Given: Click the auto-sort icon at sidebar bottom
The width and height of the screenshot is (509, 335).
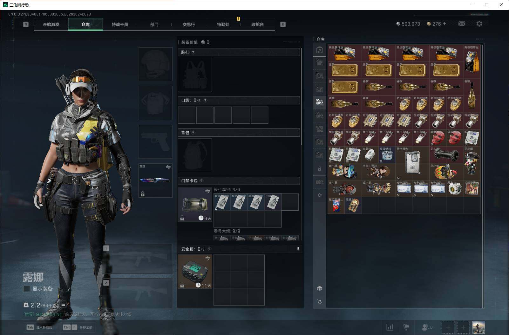Looking at the screenshot, I should point(320,302).
